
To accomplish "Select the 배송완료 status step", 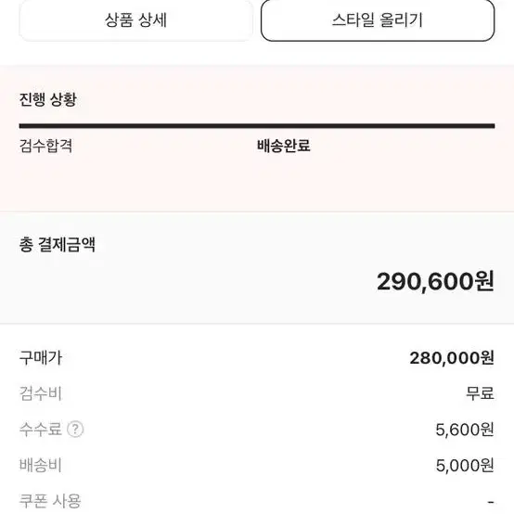I will 284,146.
